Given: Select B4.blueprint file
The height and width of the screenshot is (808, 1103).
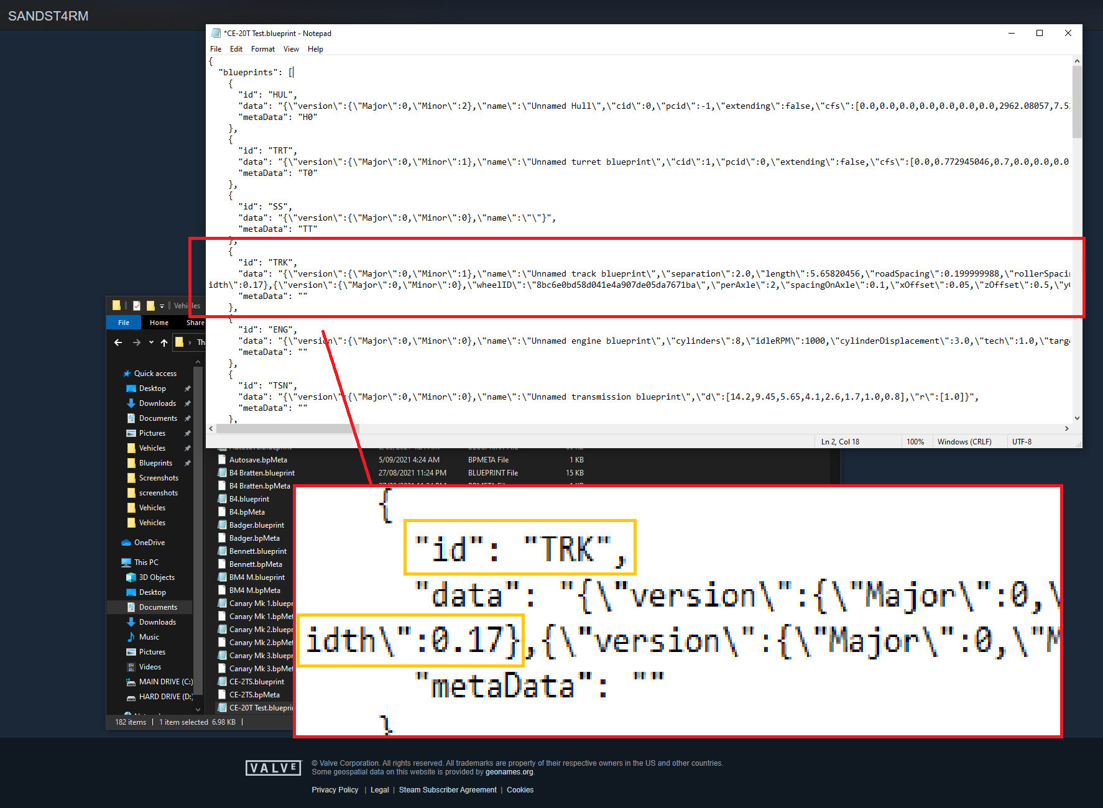Looking at the screenshot, I should click(x=249, y=499).
